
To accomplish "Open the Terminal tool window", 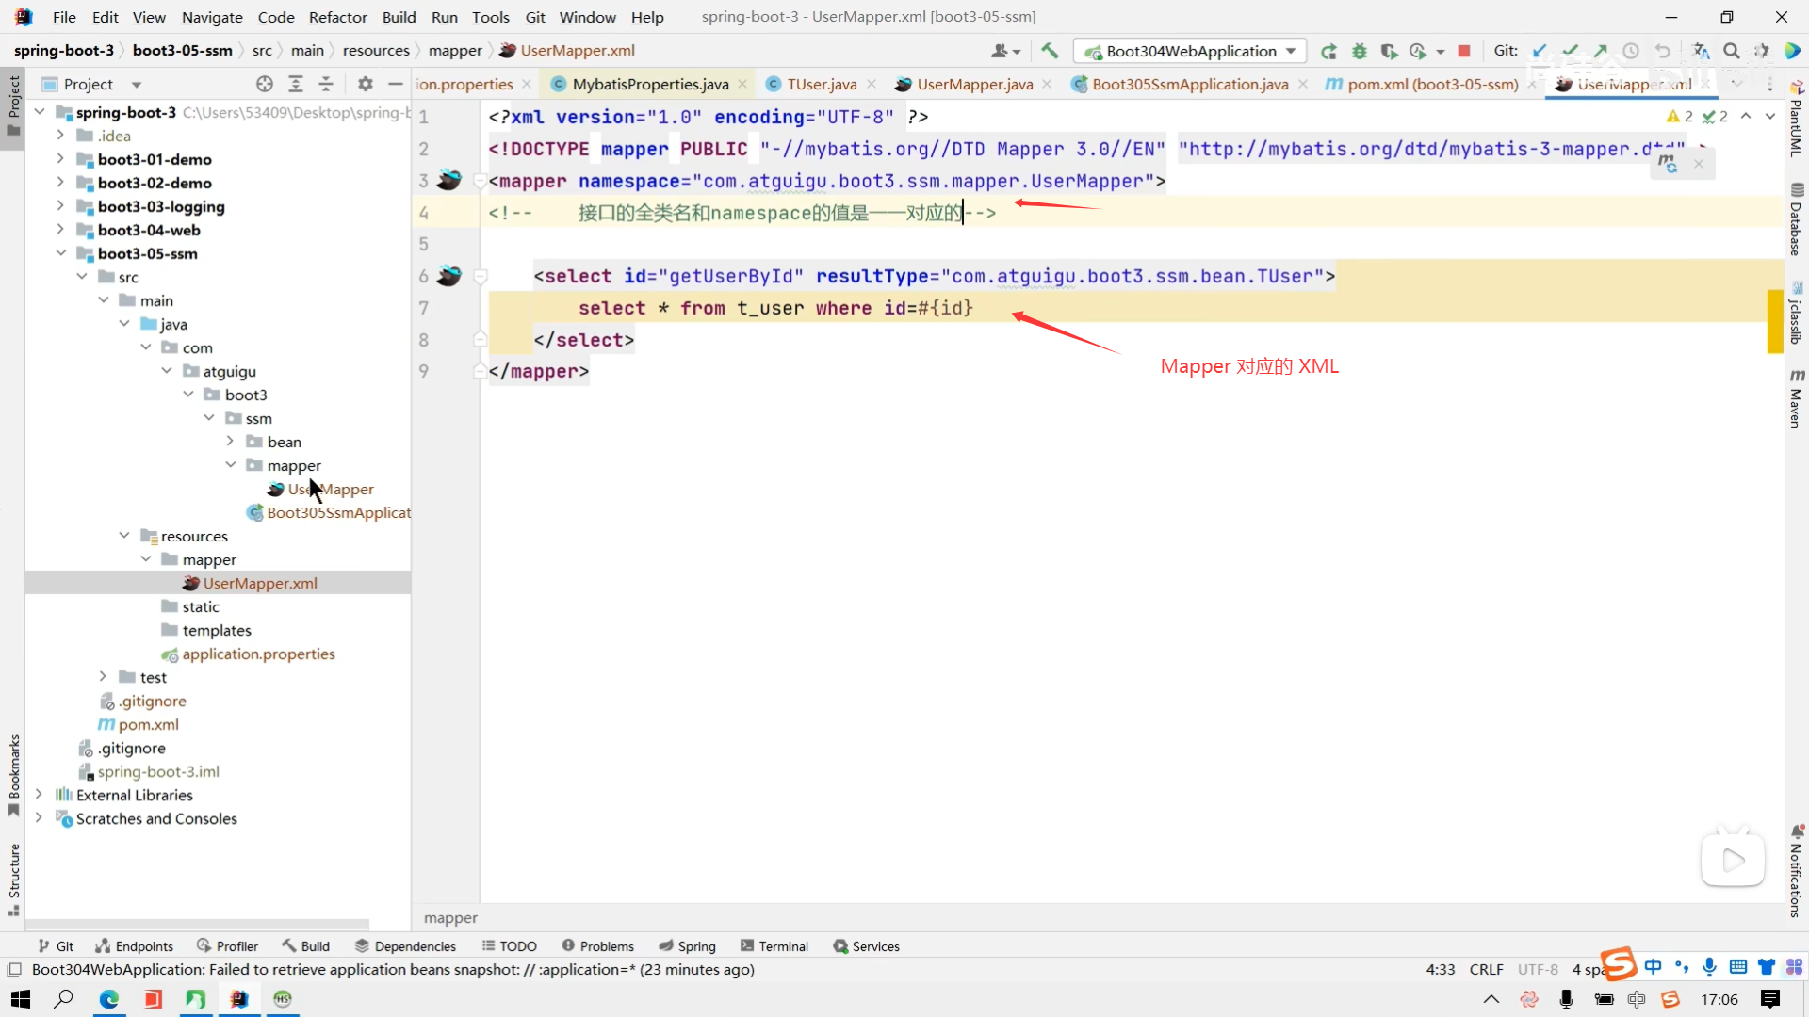I will click(774, 946).
